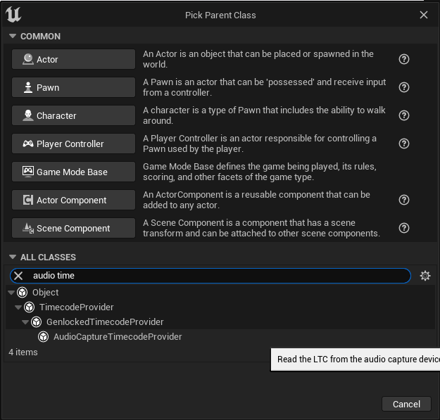Screen dimensions: 440x420
Task: Open help for Actor Component class
Action: [x=404, y=200]
